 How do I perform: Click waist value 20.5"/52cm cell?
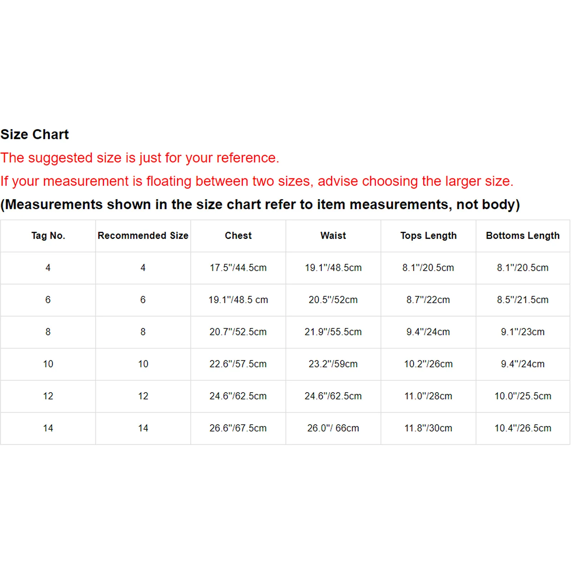(333, 300)
